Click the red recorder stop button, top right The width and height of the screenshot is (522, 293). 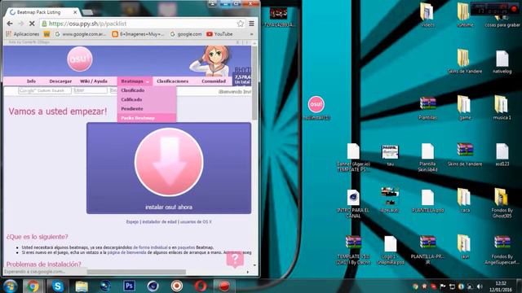click(513, 9)
